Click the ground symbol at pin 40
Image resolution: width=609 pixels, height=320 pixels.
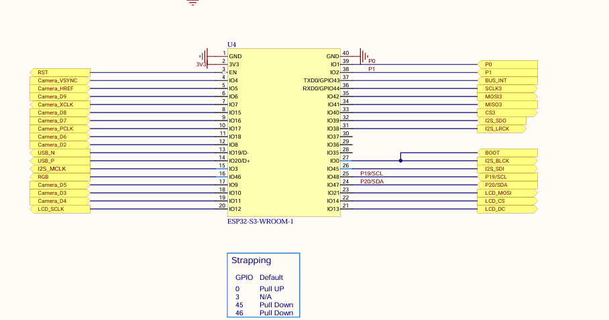363,56
